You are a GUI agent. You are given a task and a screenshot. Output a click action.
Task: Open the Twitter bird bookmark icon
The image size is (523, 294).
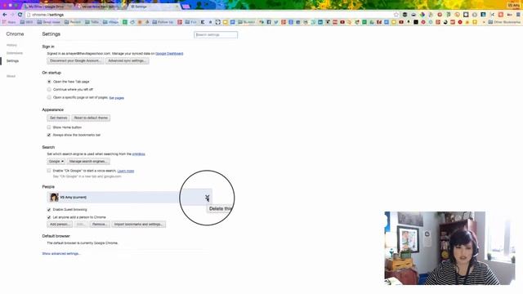click(x=276, y=22)
